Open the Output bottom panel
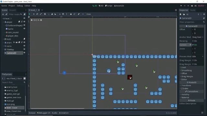Viewport: 207px width, 116px height. click(32, 113)
